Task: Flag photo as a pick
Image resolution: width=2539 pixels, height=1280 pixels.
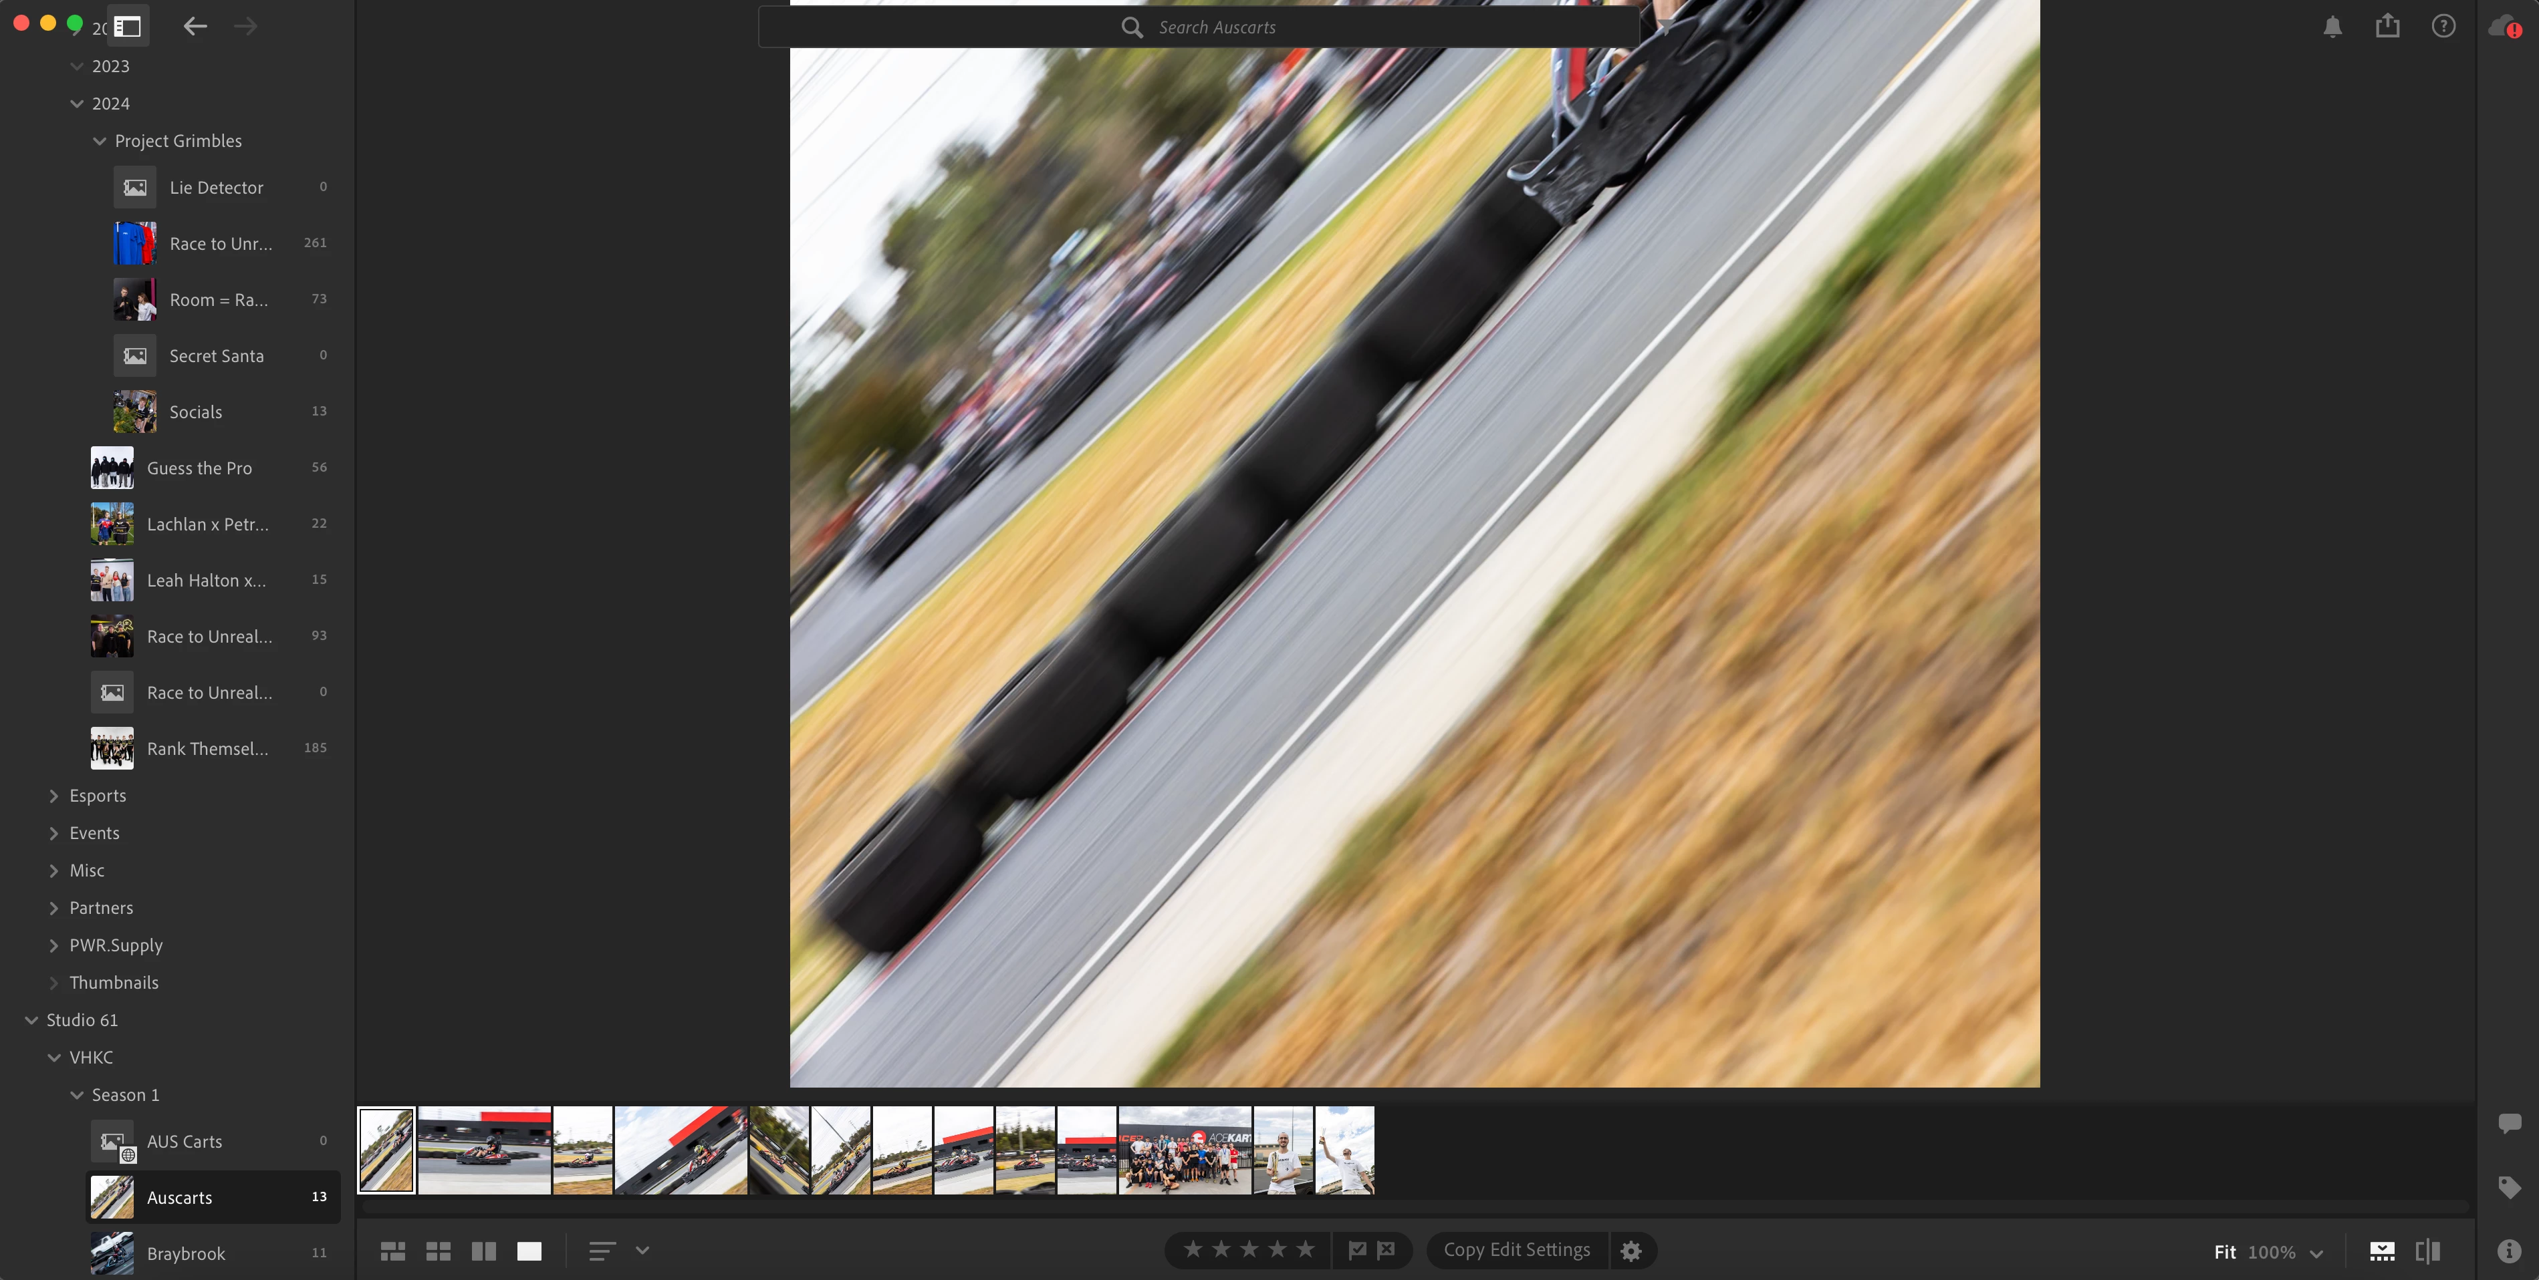Action: (1357, 1249)
